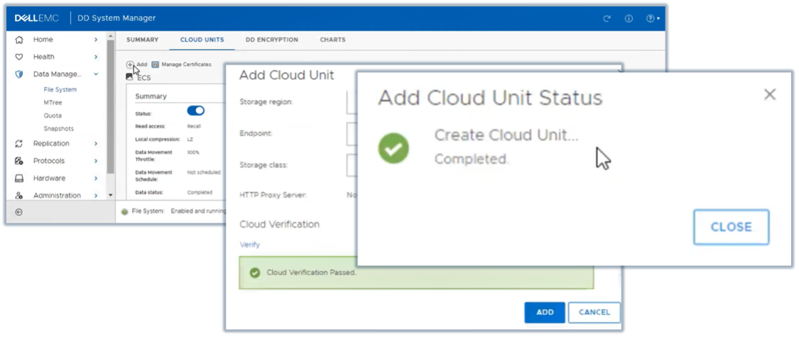The height and width of the screenshot is (338, 799).
Task: Click the Hardware icon in sidebar
Action: [x=19, y=179]
